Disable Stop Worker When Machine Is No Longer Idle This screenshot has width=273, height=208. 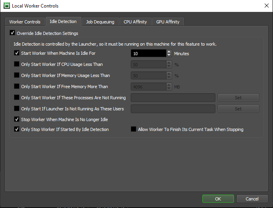coord(17,119)
